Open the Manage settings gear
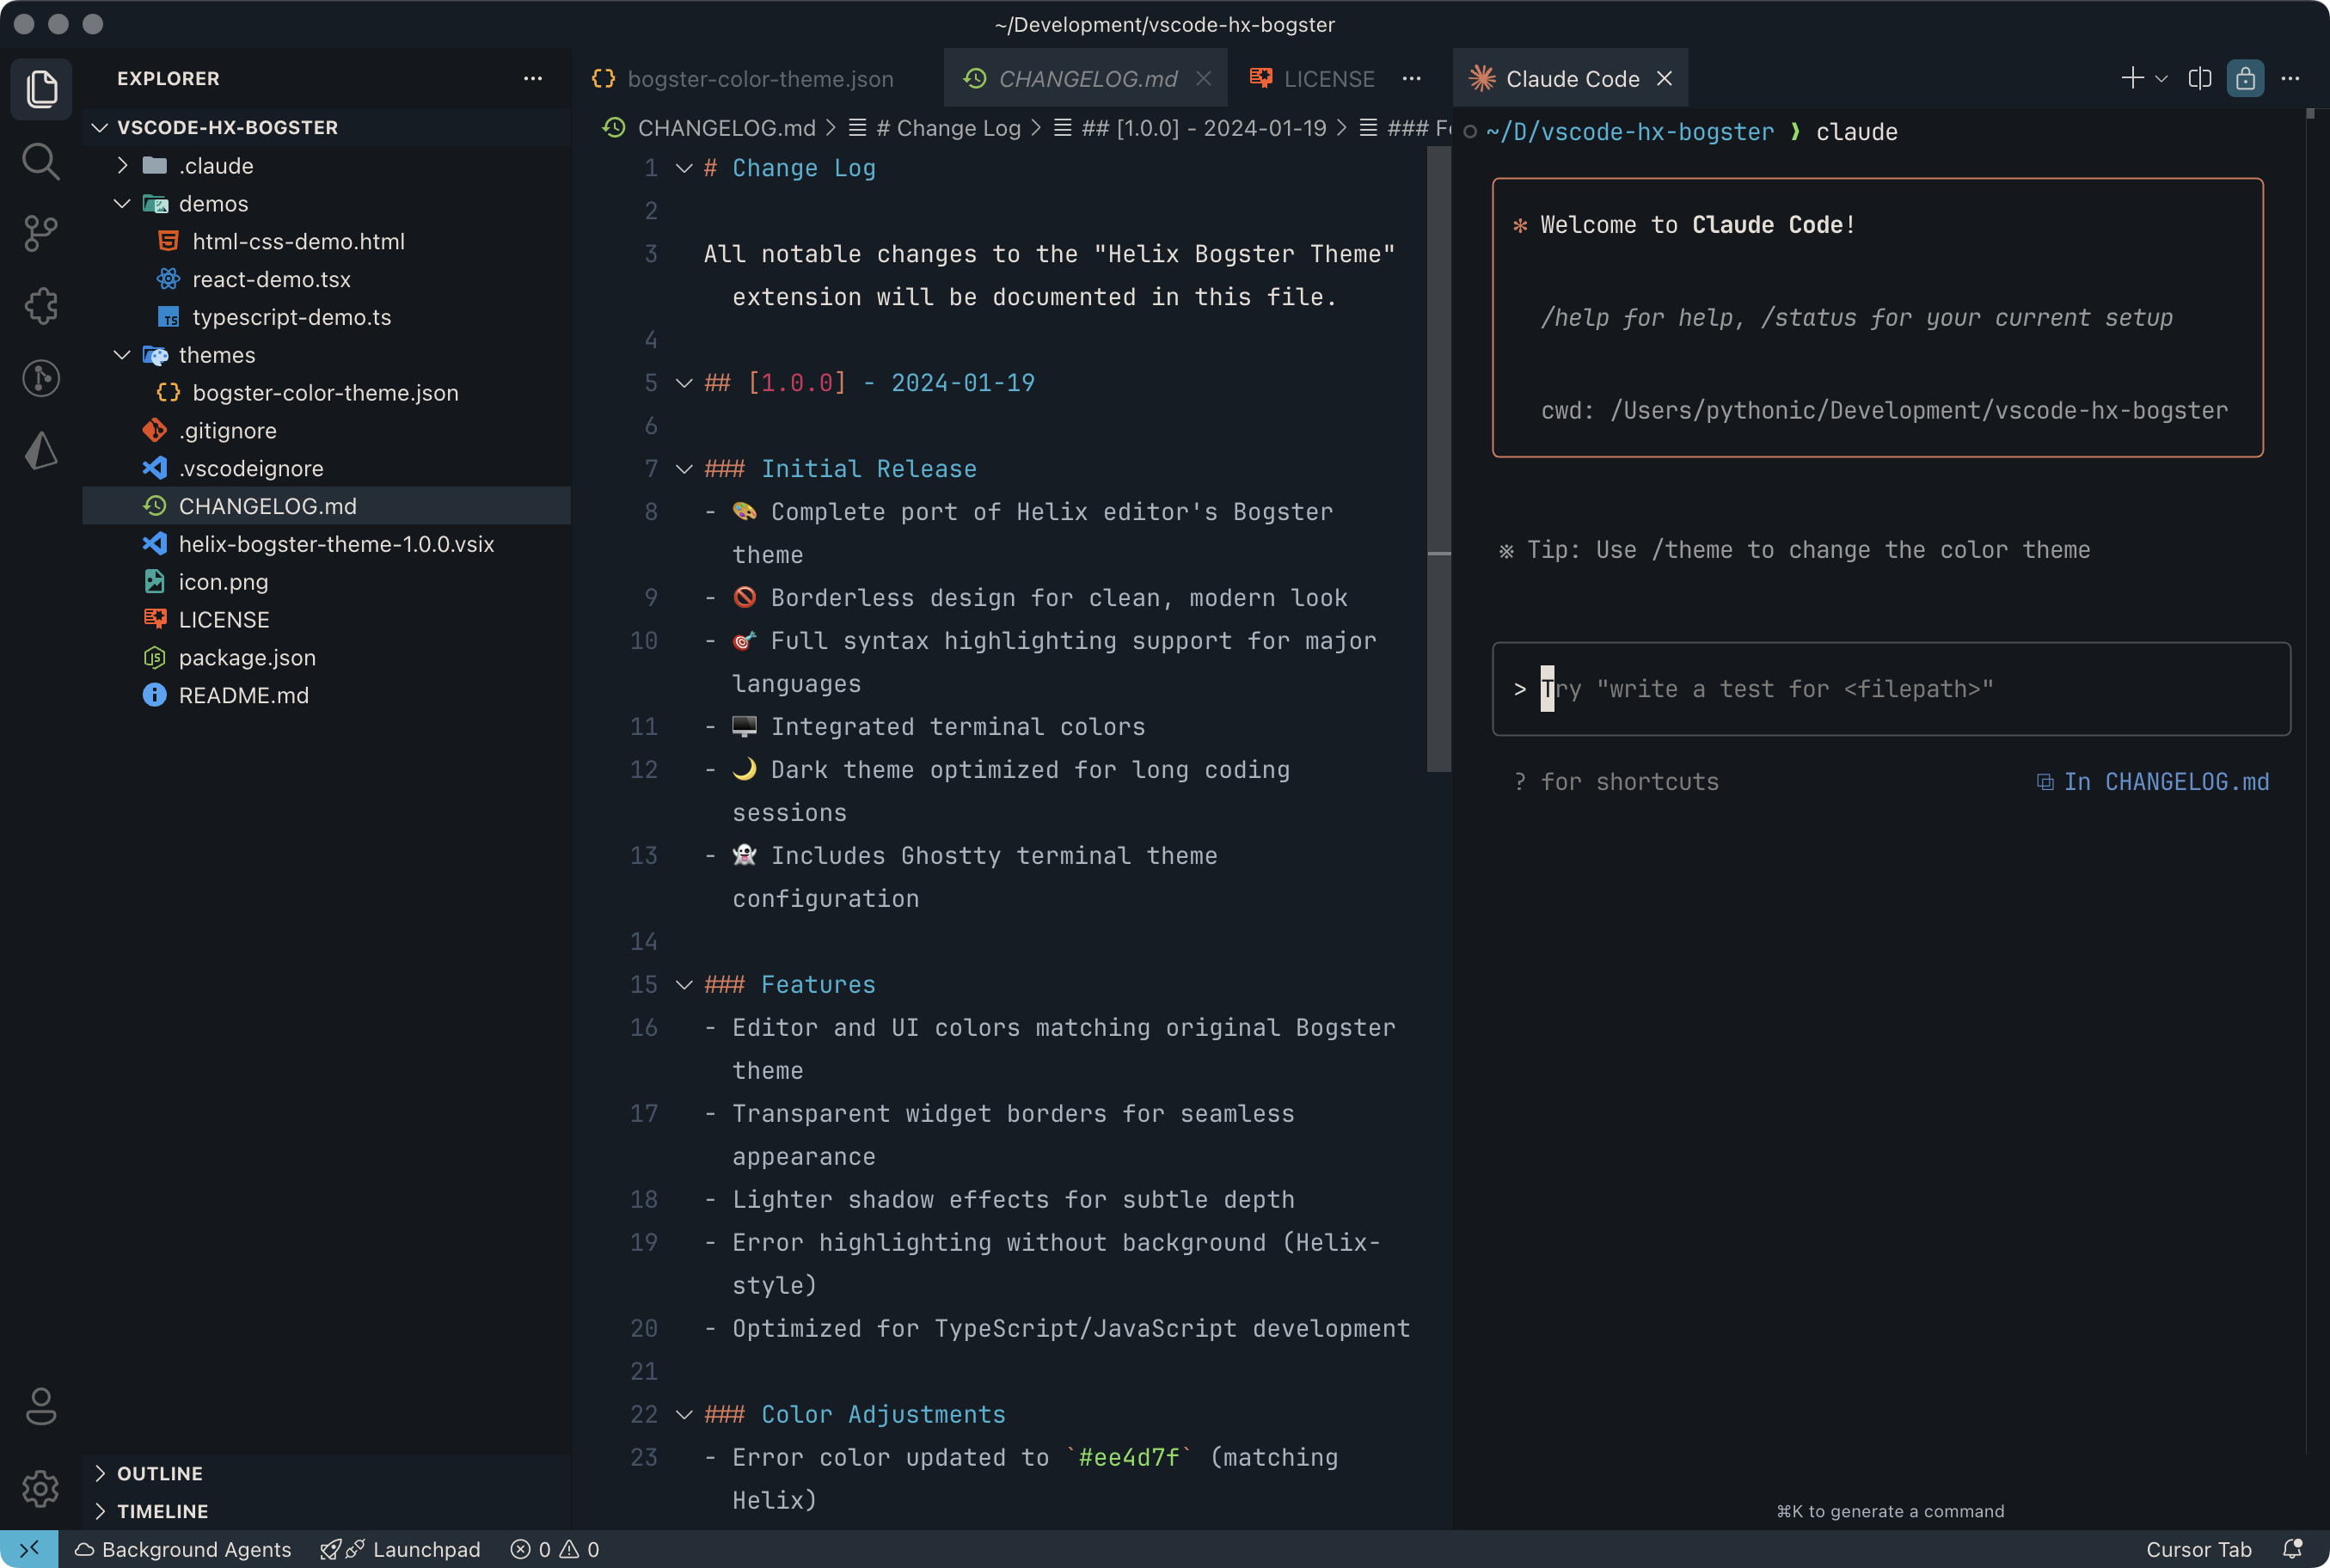This screenshot has width=2330, height=1568. (x=40, y=1488)
